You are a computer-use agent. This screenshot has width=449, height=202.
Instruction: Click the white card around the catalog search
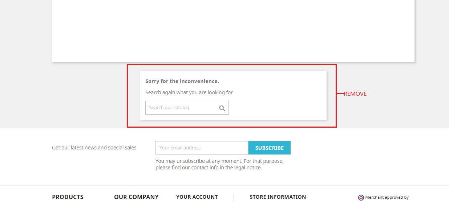pyautogui.click(x=233, y=95)
